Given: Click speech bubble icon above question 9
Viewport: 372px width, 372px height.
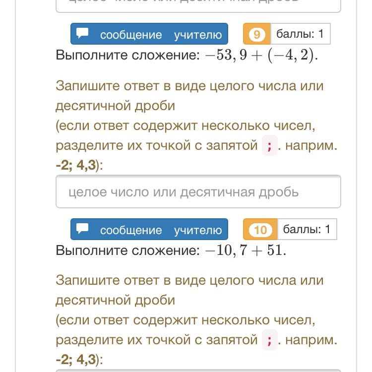Looking at the screenshot, I should 83,34.
